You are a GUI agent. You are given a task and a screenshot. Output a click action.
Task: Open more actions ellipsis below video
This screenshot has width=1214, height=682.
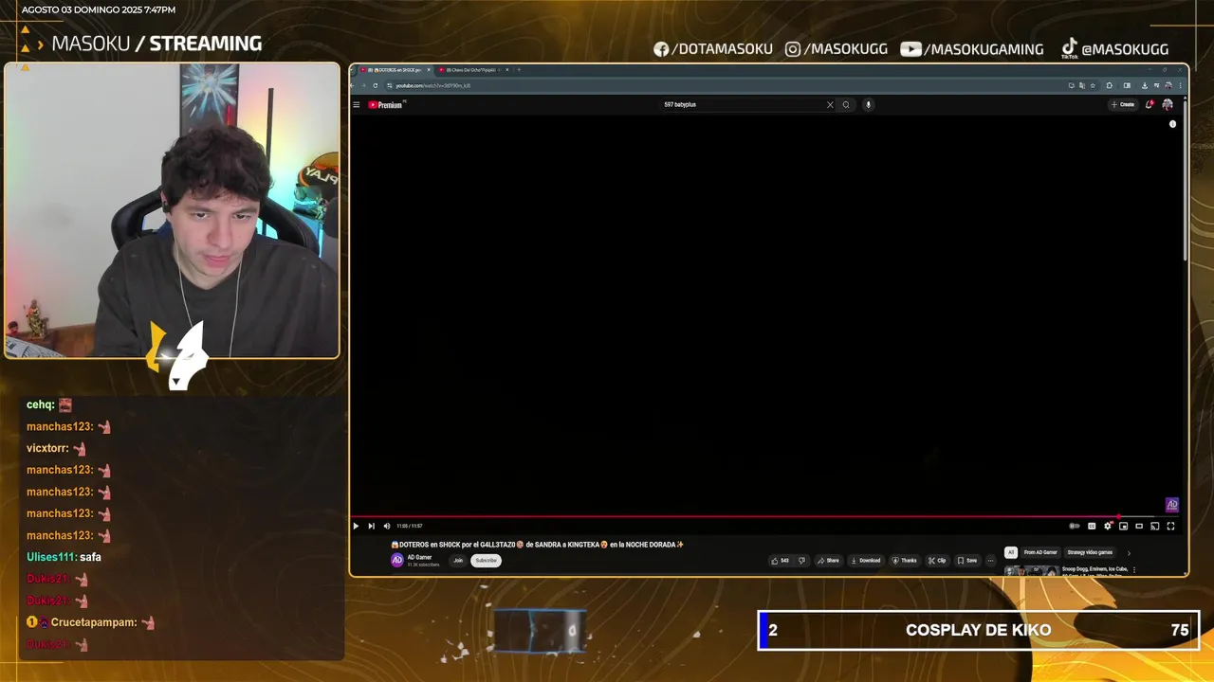[990, 560]
